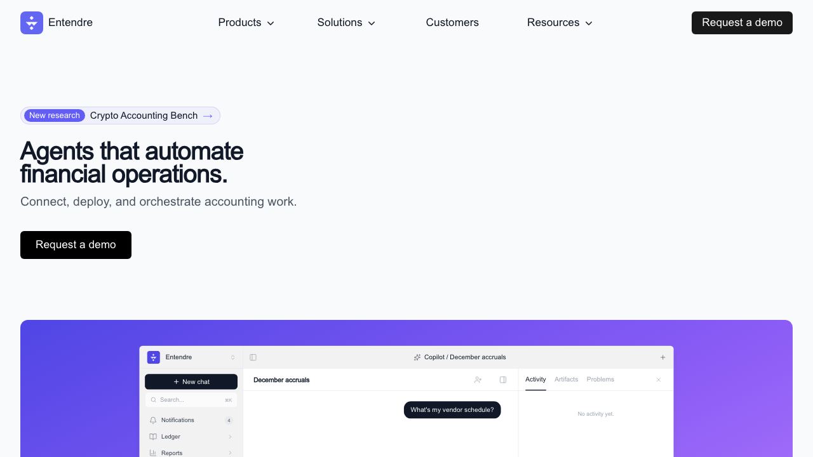Screen dimensions: 813x457
Task: Toggle the side panel icon beside December accruals
Action: [503, 380]
